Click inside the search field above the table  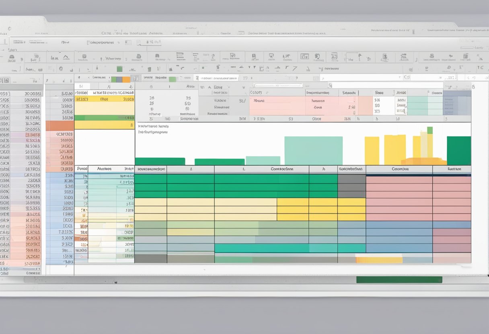point(277,85)
